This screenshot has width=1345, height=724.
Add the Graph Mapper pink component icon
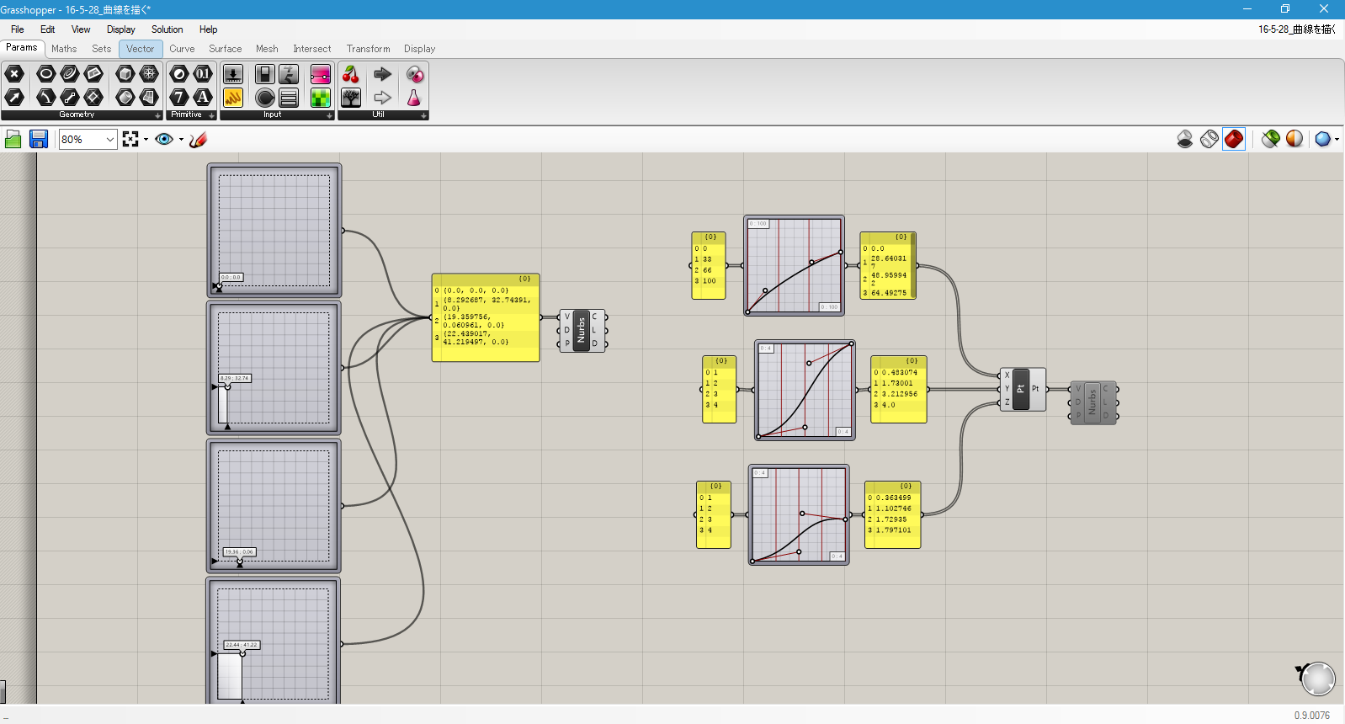pyautogui.click(x=320, y=74)
